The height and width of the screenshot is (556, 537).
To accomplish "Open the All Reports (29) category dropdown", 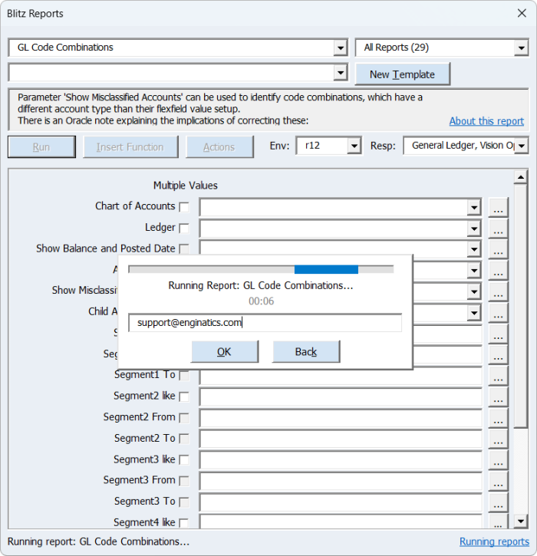I will (521, 48).
